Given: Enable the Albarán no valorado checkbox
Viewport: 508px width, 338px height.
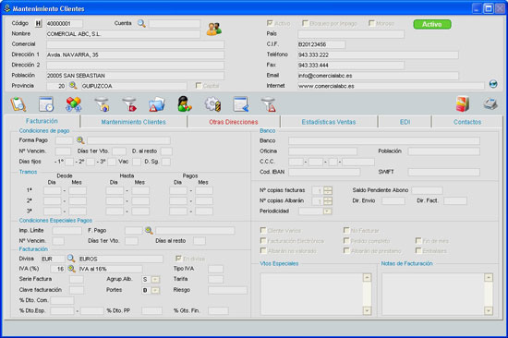Looking at the screenshot, I should 263,250.
